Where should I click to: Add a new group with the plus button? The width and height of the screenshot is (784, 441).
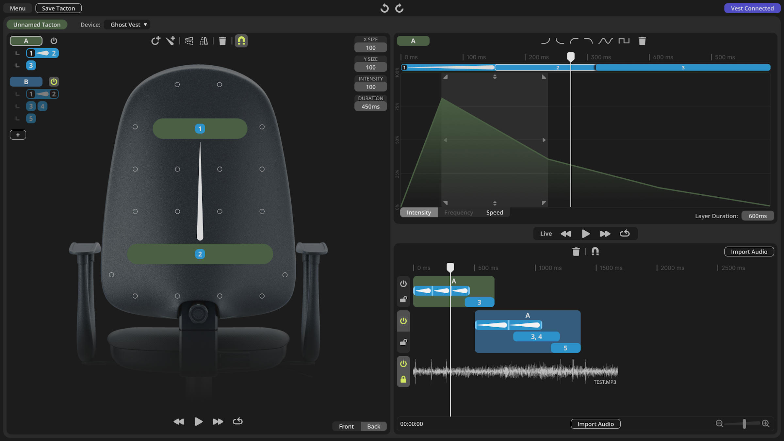coord(18,135)
